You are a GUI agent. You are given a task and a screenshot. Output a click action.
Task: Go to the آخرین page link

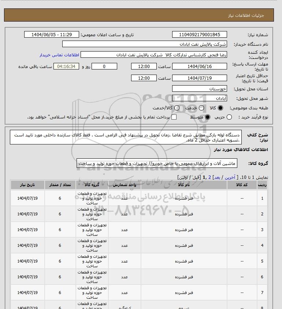[230, 177]
